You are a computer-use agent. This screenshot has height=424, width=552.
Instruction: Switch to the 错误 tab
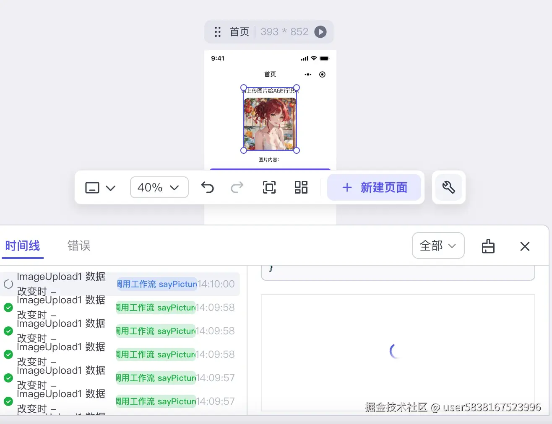pyautogui.click(x=79, y=246)
